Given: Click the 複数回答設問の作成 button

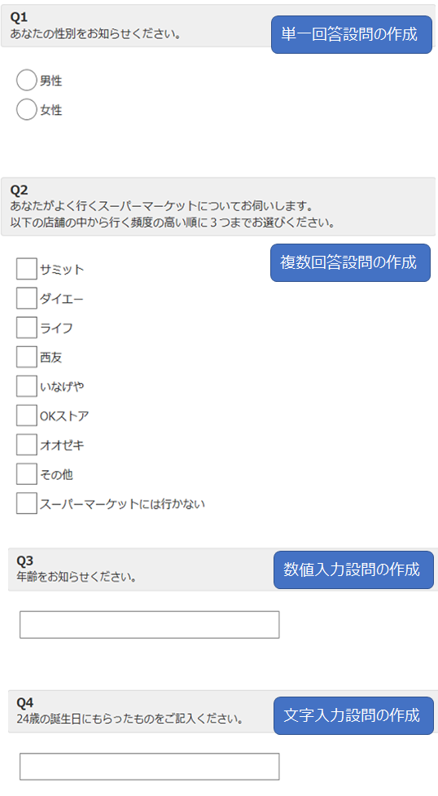Looking at the screenshot, I should tap(350, 262).
